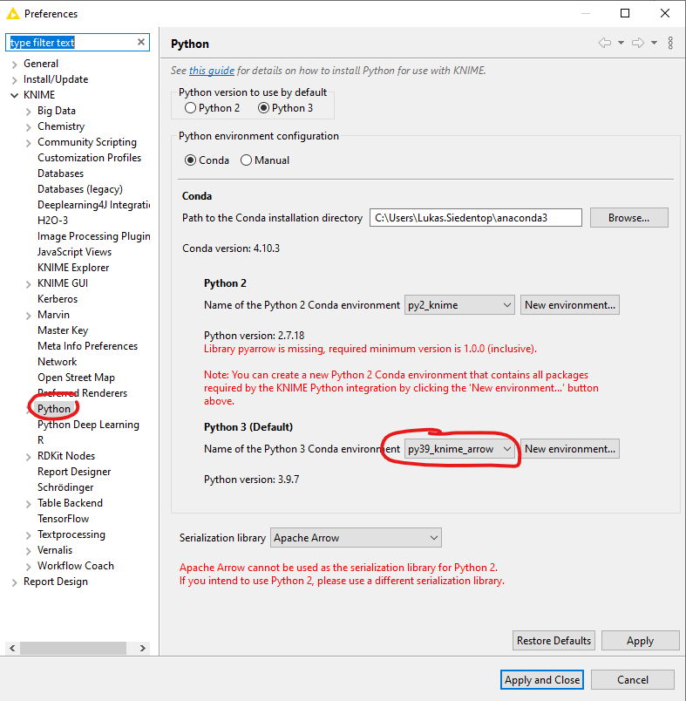This screenshot has height=701, width=686.
Task: Click the tree horizontal scrollbar thumb
Action: [73, 648]
